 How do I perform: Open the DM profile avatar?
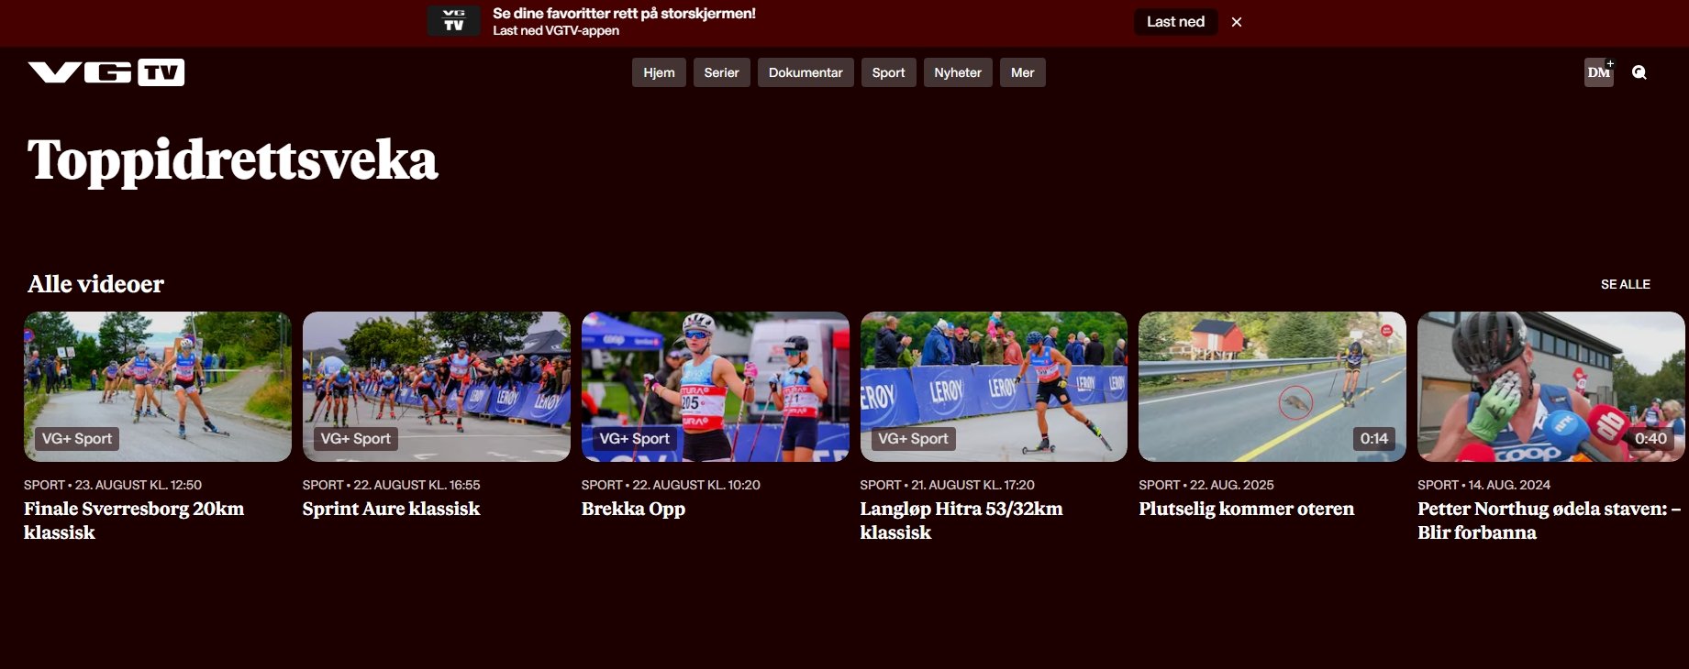[1599, 72]
